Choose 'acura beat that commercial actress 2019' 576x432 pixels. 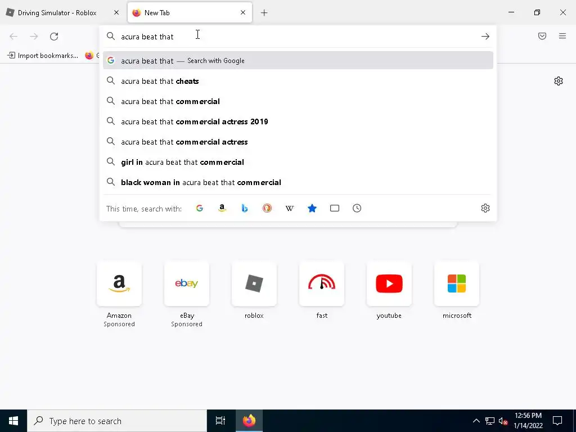(298, 121)
